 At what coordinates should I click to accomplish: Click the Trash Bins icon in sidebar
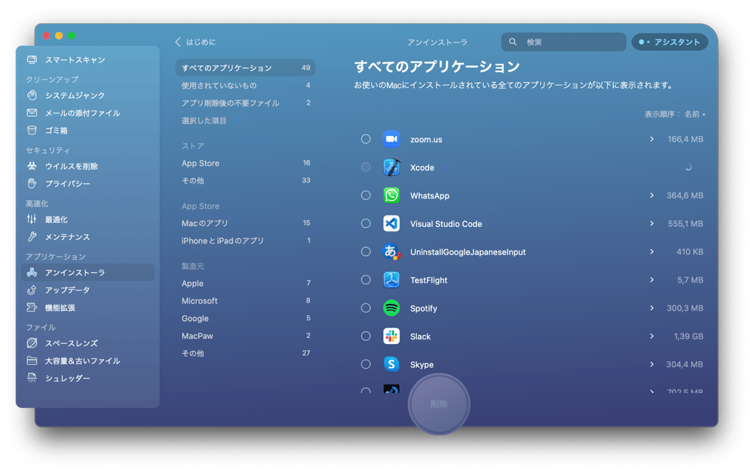pyautogui.click(x=32, y=131)
